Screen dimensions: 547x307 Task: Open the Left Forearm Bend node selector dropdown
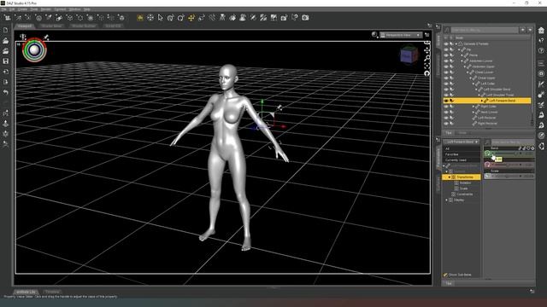[x=462, y=142]
